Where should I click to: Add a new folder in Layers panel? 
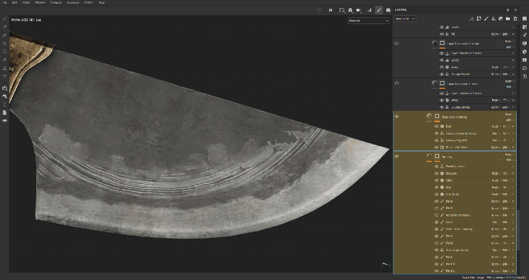point(508,19)
